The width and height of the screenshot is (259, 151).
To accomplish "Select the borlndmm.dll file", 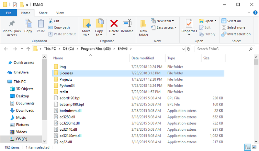I will pos(138,111).
